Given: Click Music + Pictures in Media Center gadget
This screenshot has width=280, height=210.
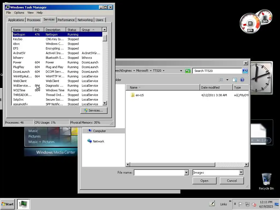Looking at the screenshot, I should 42,142.
